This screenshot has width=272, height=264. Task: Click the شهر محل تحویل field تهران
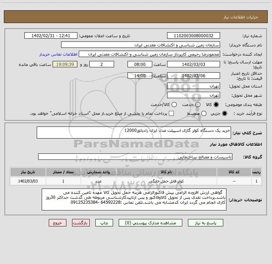(x=194, y=95)
